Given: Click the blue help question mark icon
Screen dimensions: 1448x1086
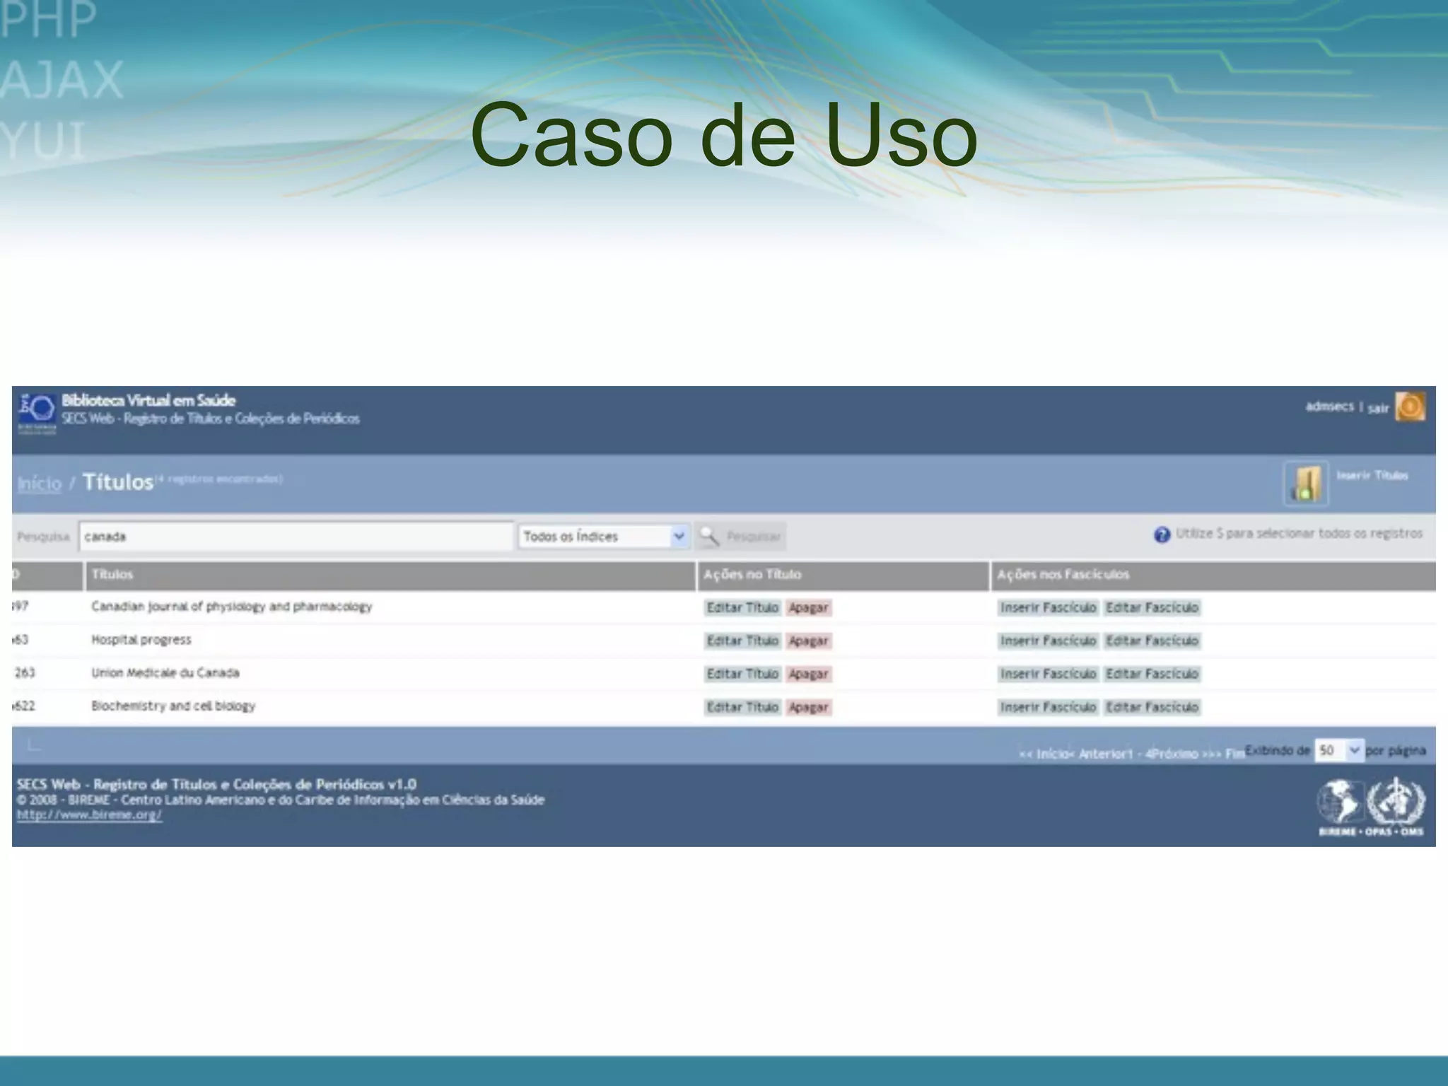Looking at the screenshot, I should [x=1162, y=535].
